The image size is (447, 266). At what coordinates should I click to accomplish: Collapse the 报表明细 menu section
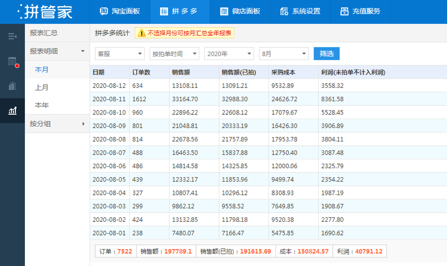(x=58, y=51)
